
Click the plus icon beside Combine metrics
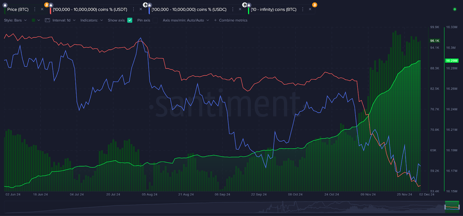(x=215, y=20)
